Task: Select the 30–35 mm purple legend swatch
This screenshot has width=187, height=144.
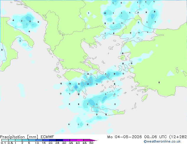Action: point(66,140)
